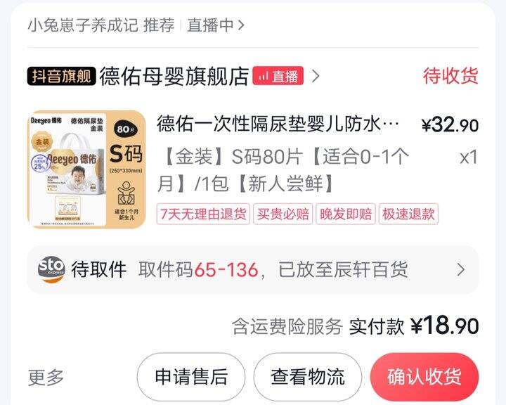Tap 确认收货 confirm receipt button
506x405 pixels.
tap(424, 377)
